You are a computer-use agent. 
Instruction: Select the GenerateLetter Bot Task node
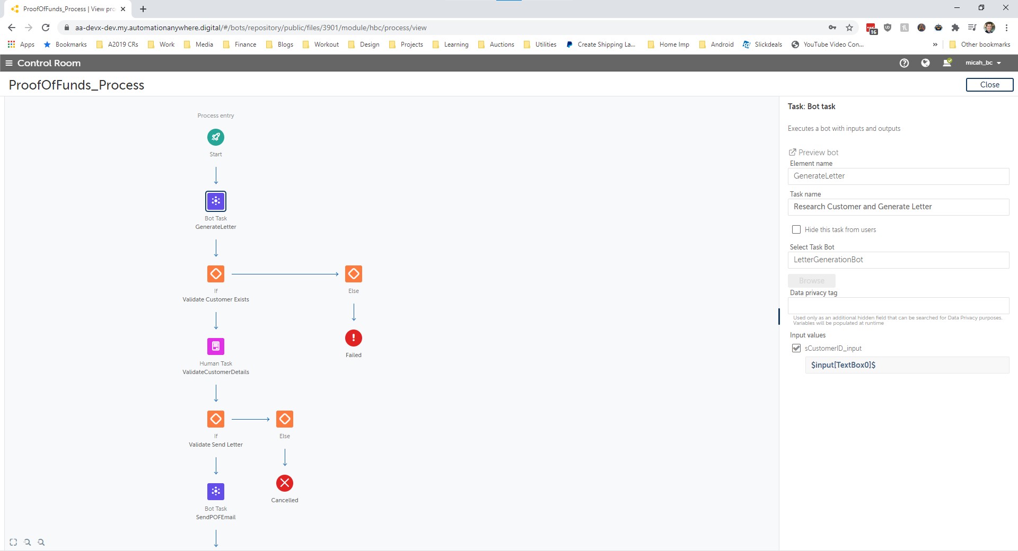pyautogui.click(x=216, y=201)
